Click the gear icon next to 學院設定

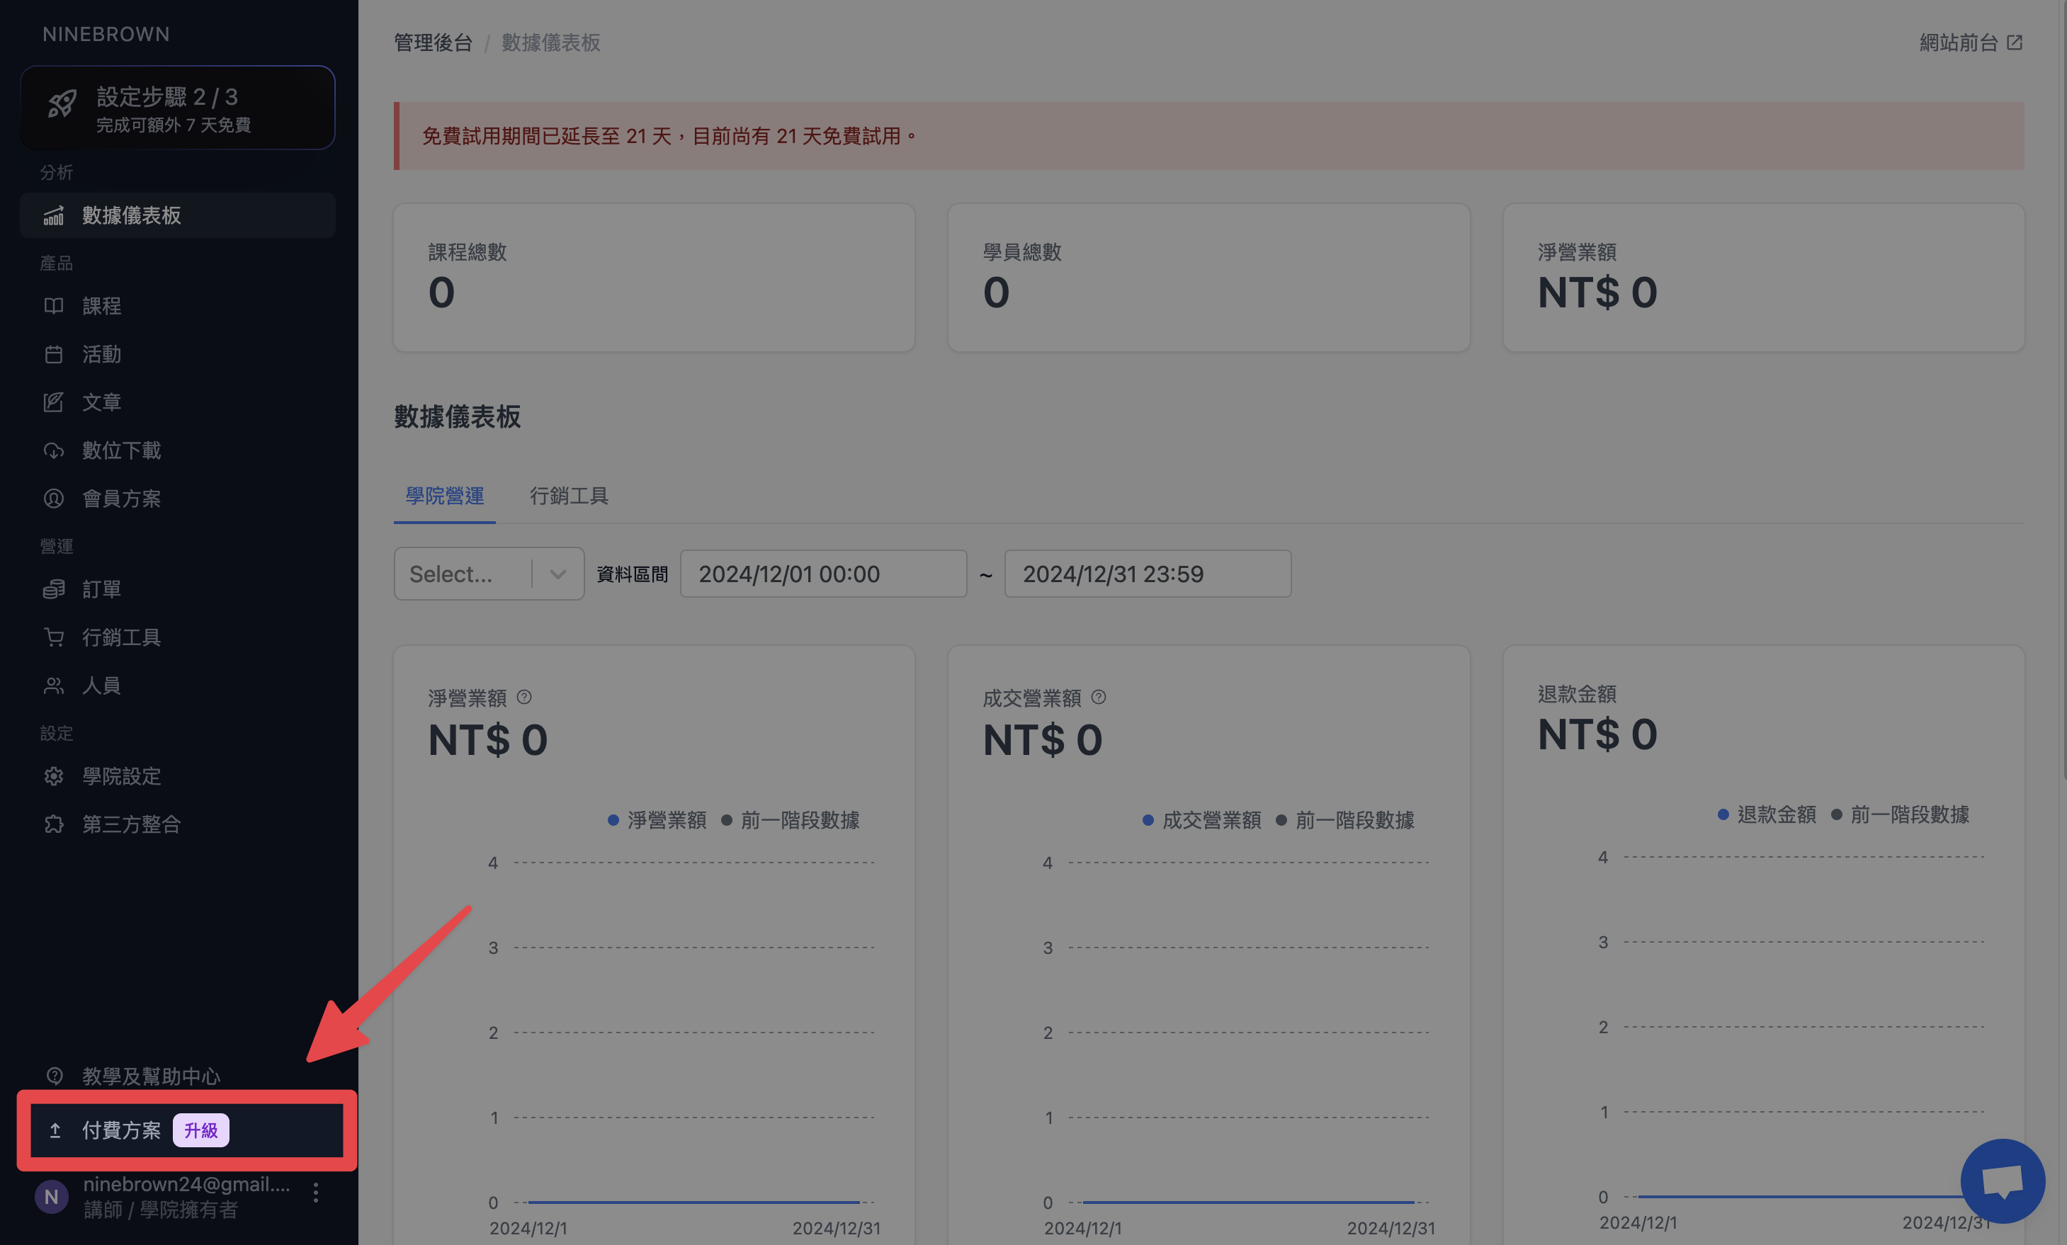(54, 776)
